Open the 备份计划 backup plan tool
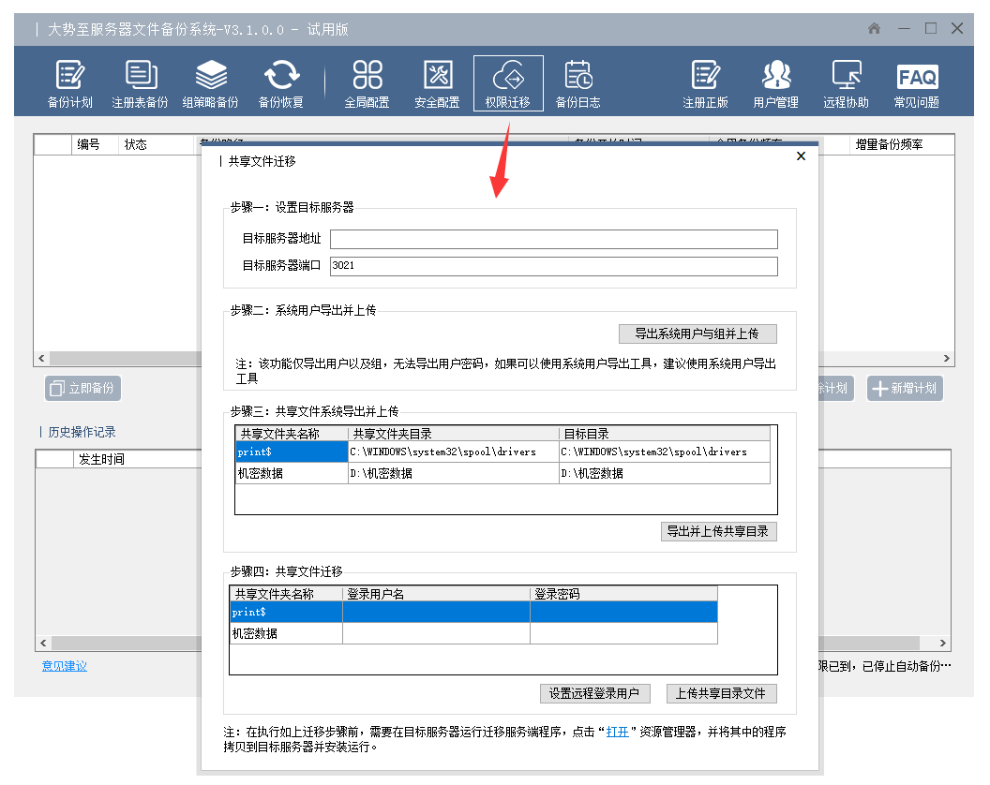 click(70, 83)
